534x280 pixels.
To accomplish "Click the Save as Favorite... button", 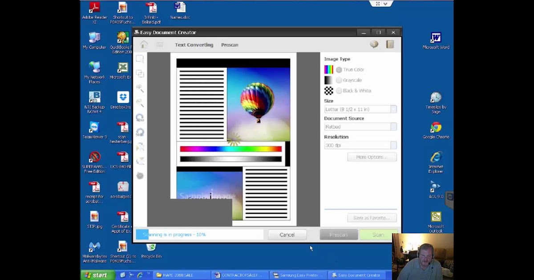I will [x=372, y=218].
